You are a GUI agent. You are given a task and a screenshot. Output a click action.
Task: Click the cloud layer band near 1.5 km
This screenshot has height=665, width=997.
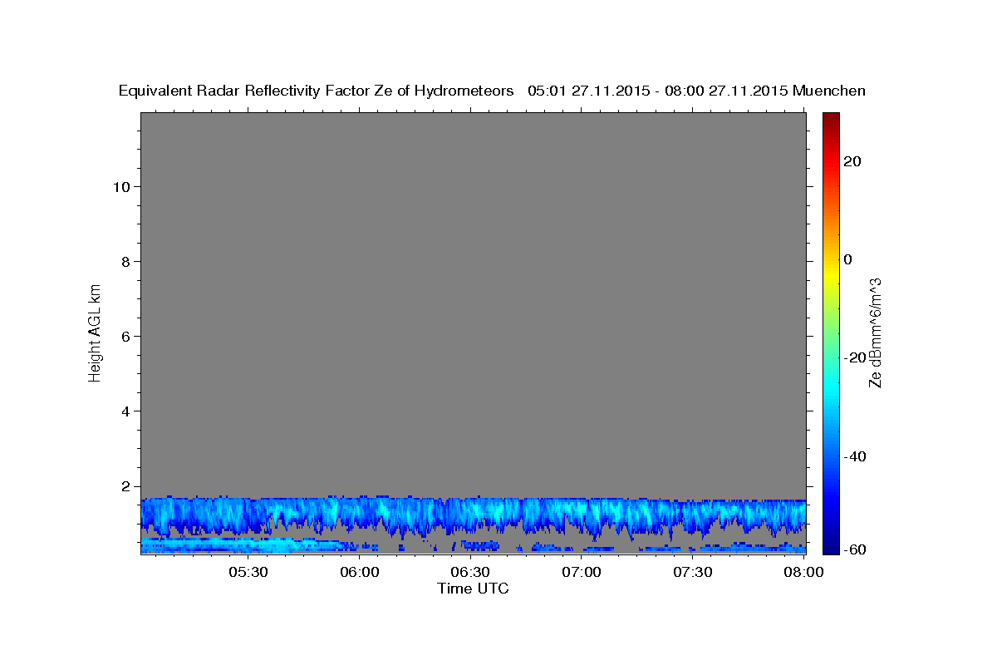coord(473,515)
